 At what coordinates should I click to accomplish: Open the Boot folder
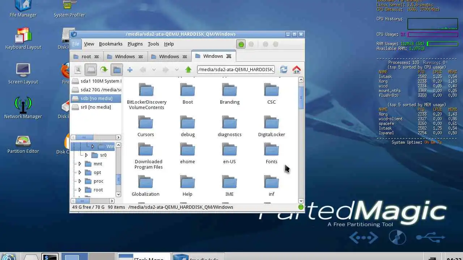[187, 94]
